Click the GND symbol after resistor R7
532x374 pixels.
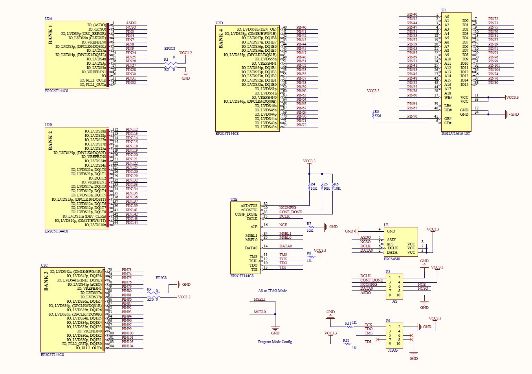(330, 227)
